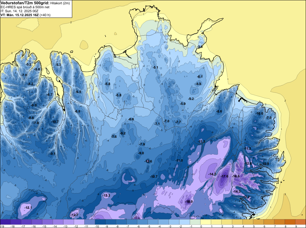306x228 pixels.
Task: Click the -12.7 temperature label
Action: (74, 215)
